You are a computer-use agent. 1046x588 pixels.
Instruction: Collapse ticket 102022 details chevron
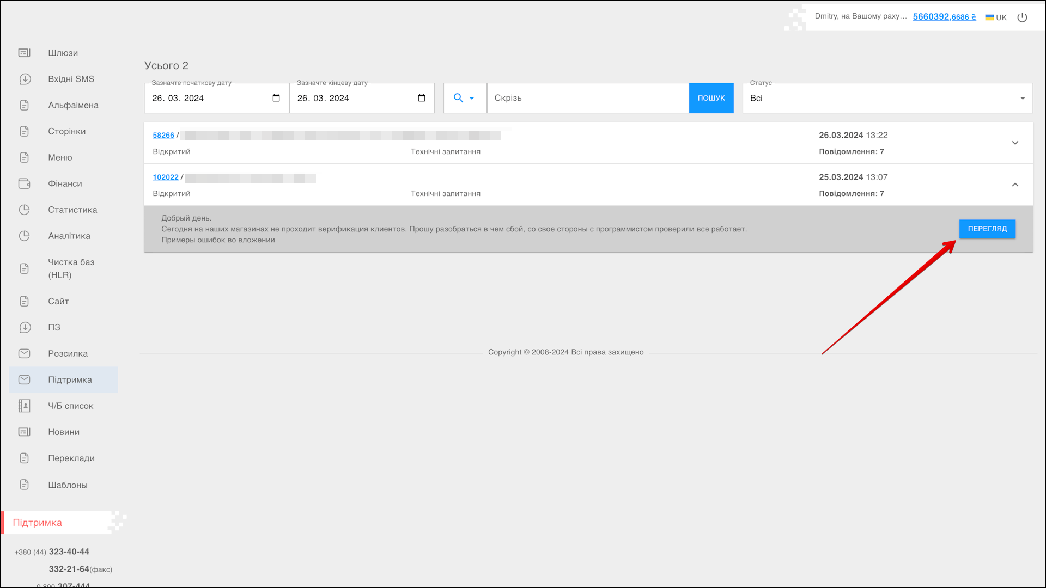coord(1015,185)
